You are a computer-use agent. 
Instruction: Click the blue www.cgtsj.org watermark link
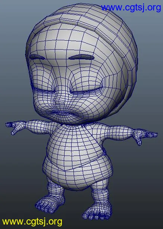[131, 7]
